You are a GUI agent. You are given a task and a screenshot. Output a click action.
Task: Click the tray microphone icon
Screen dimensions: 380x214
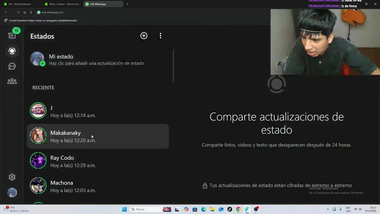pos(341,209)
